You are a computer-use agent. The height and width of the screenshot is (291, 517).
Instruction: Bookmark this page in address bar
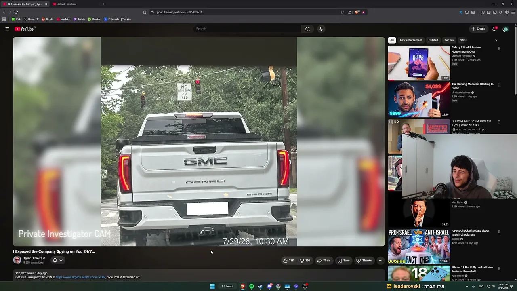pos(145,12)
